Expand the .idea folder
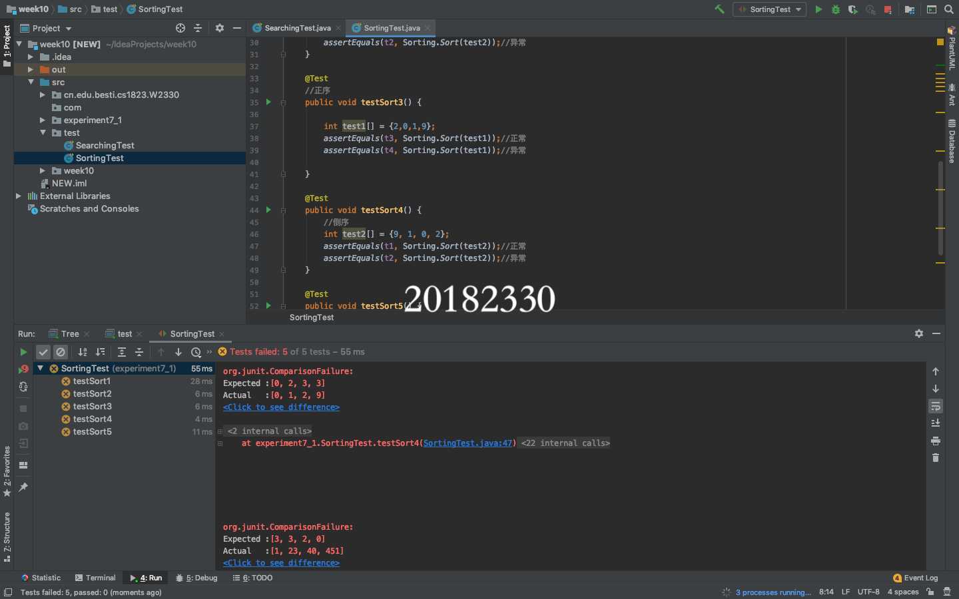959x599 pixels. coord(31,57)
